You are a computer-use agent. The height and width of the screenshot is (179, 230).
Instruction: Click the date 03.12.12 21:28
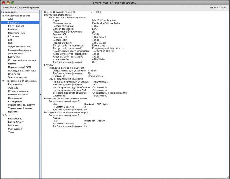(x=218, y=7)
